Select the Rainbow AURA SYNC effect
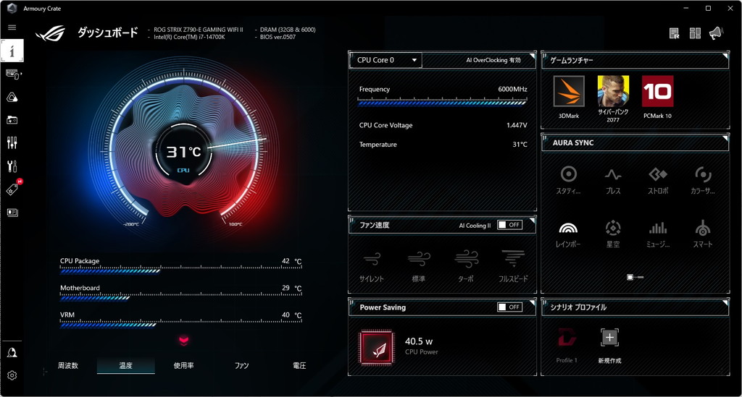This screenshot has height=397, width=742. [x=568, y=234]
